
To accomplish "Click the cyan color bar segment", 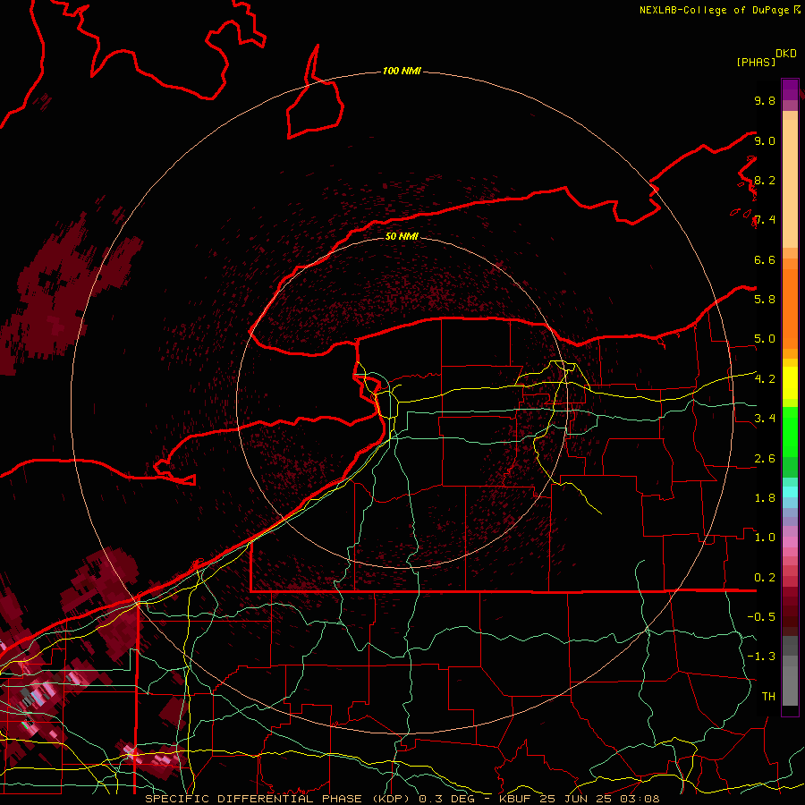I will pyautogui.click(x=790, y=492).
